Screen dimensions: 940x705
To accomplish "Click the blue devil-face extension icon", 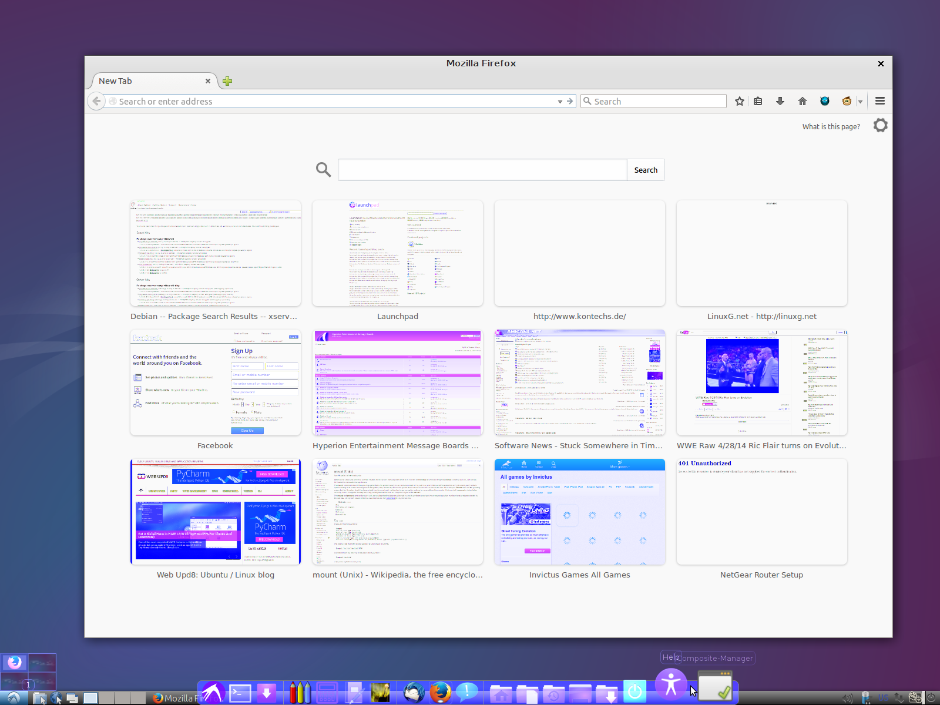I will tap(825, 101).
